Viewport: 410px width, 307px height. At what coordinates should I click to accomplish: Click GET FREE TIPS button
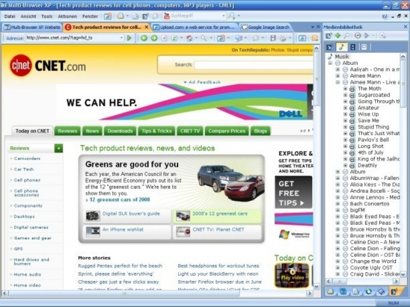(x=294, y=192)
